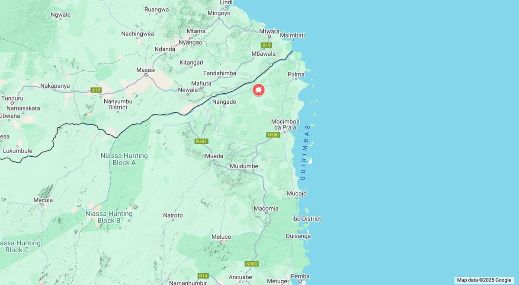519x285 pixels.
Task: Click the Masasi city dot marker
Action: click(146, 75)
